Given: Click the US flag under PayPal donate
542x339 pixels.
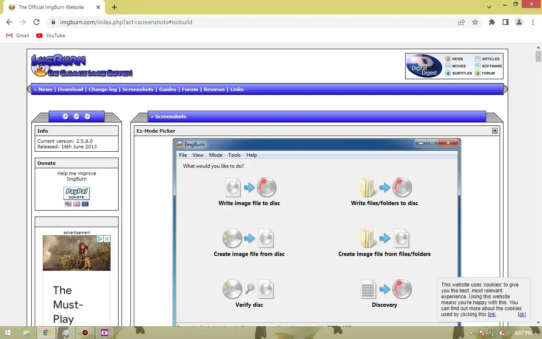Looking at the screenshot, I should [x=68, y=204].
